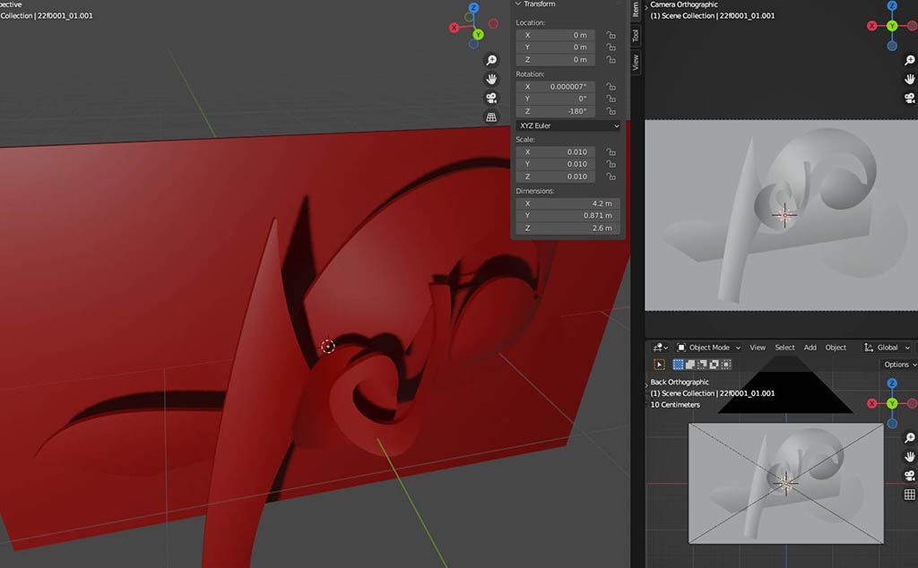The image size is (918, 568).
Task: Click the orthographic grid icon in the Back Orthographic viewport
Action: point(909,495)
